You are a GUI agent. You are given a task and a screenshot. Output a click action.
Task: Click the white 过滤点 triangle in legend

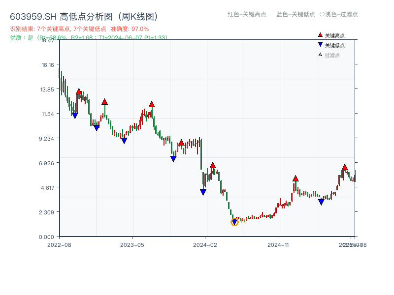click(320, 55)
